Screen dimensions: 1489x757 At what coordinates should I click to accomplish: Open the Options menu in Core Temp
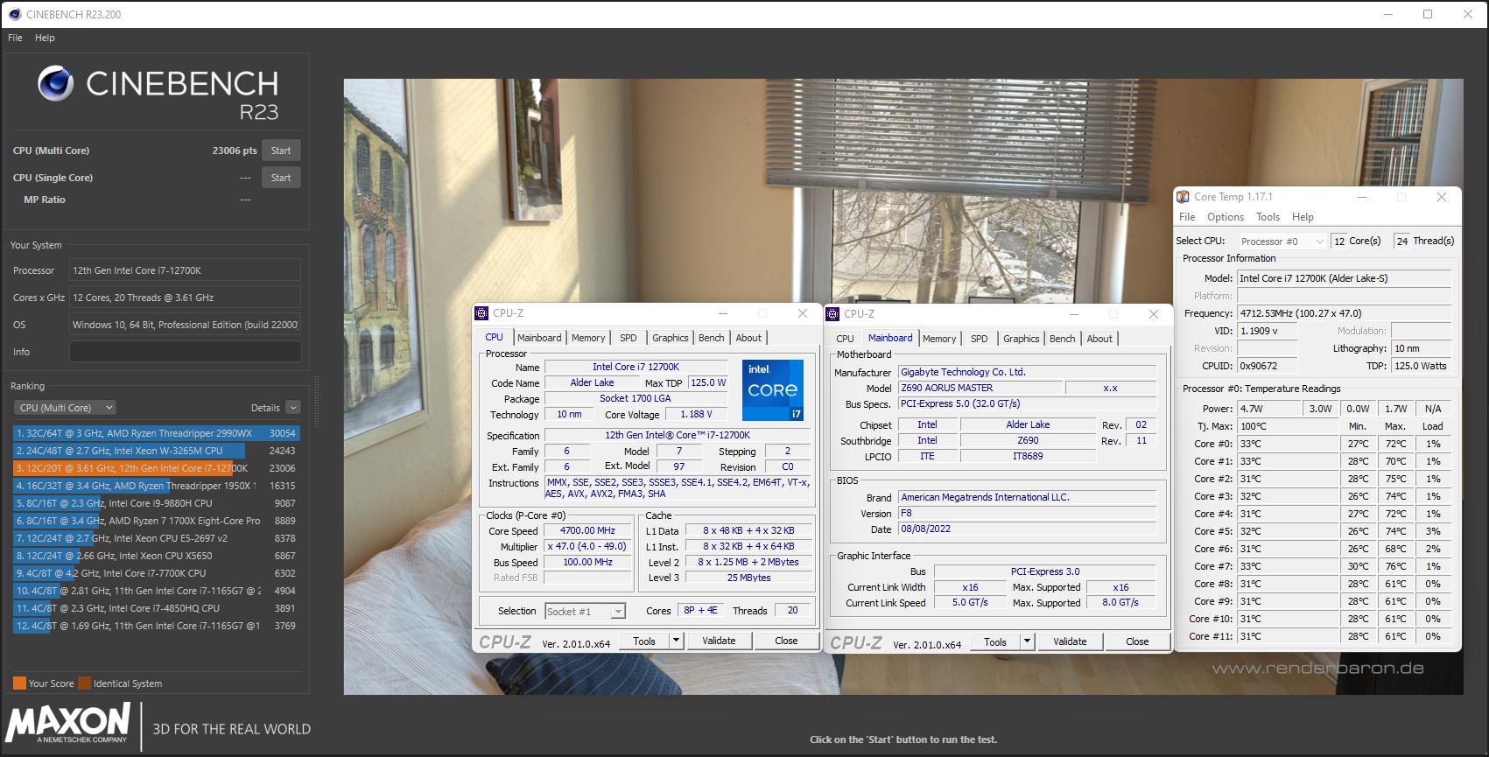tap(1226, 217)
